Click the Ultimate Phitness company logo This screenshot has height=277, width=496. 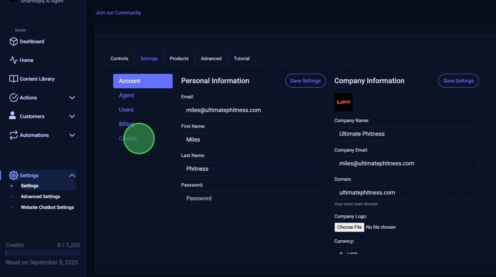[x=343, y=102]
